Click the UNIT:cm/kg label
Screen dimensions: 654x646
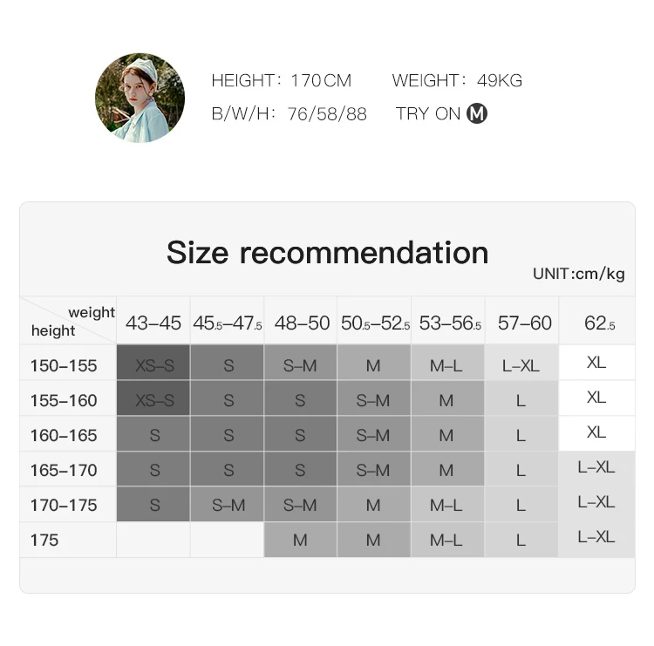579,274
